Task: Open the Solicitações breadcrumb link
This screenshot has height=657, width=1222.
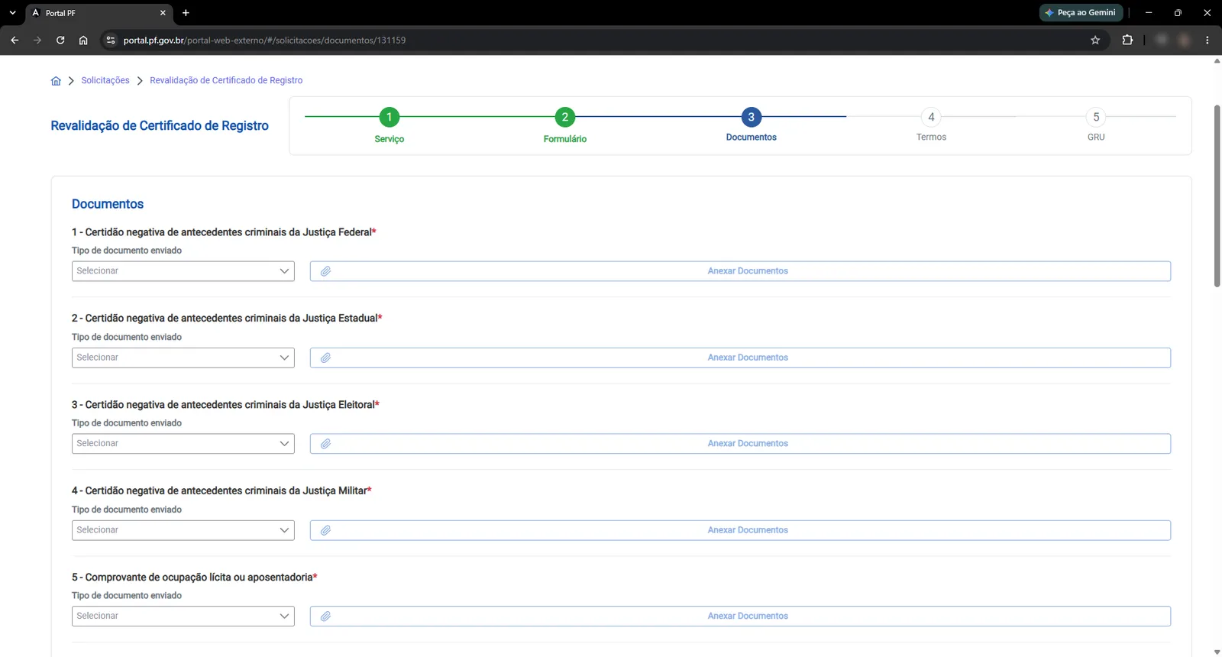Action: point(105,81)
